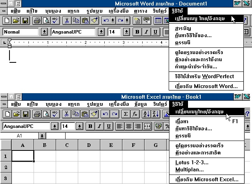
Task: Click the Select All corner button in Excel
Action: 6,145
